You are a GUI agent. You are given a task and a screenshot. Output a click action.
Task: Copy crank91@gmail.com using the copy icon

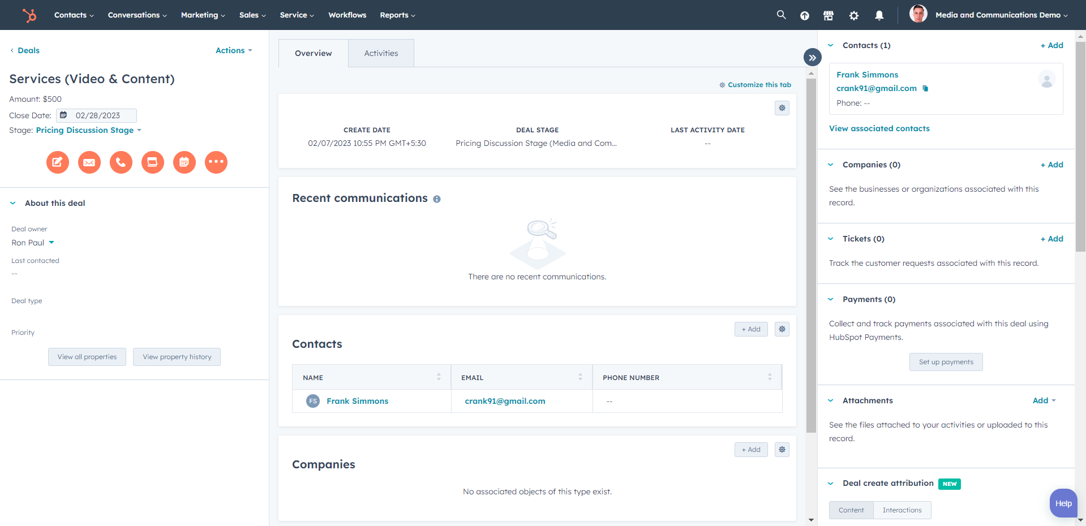coord(926,89)
